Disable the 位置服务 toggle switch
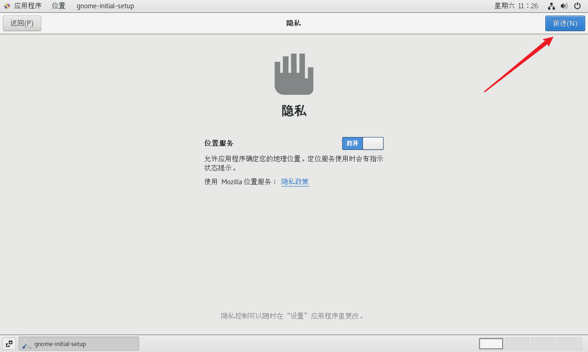This screenshot has width=588, height=352. (363, 143)
